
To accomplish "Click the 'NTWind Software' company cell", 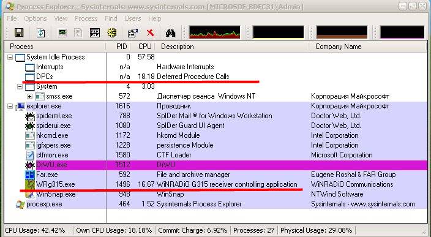I will pos(337,194).
